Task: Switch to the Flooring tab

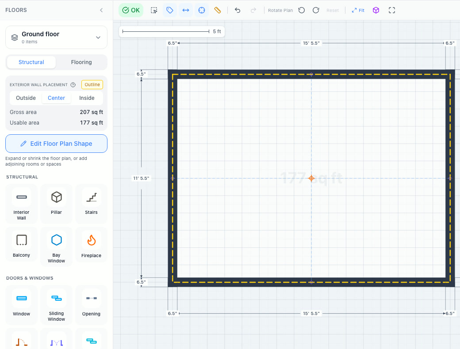Action: pos(81,62)
